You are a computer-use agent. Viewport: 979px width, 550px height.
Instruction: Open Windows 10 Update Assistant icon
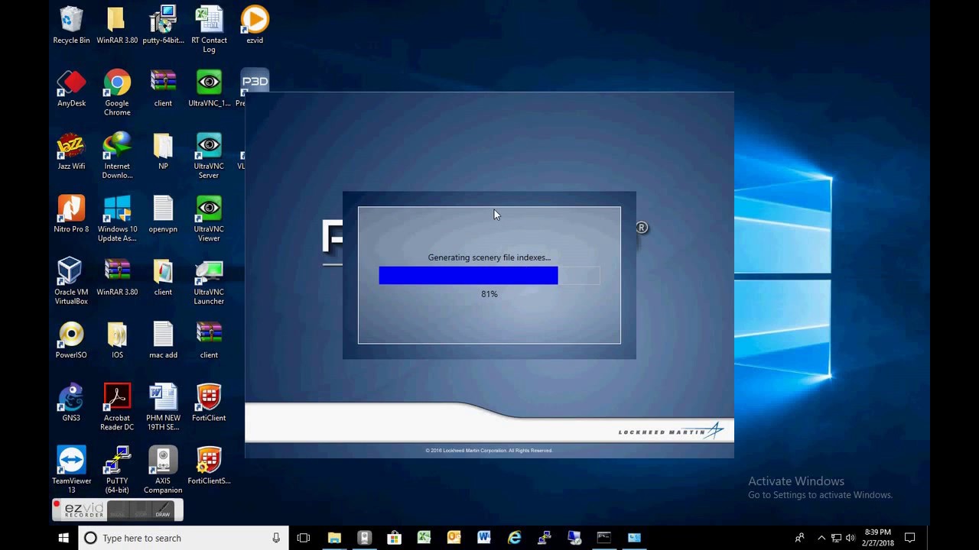tap(117, 218)
